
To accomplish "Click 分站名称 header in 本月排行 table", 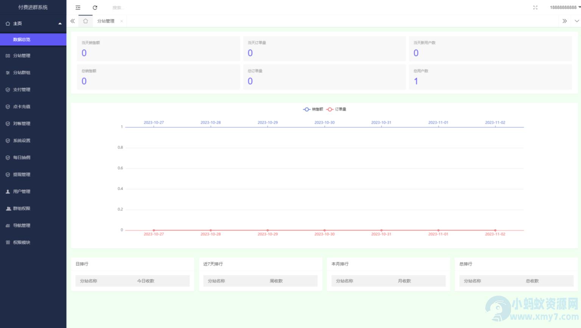I will [x=345, y=281].
